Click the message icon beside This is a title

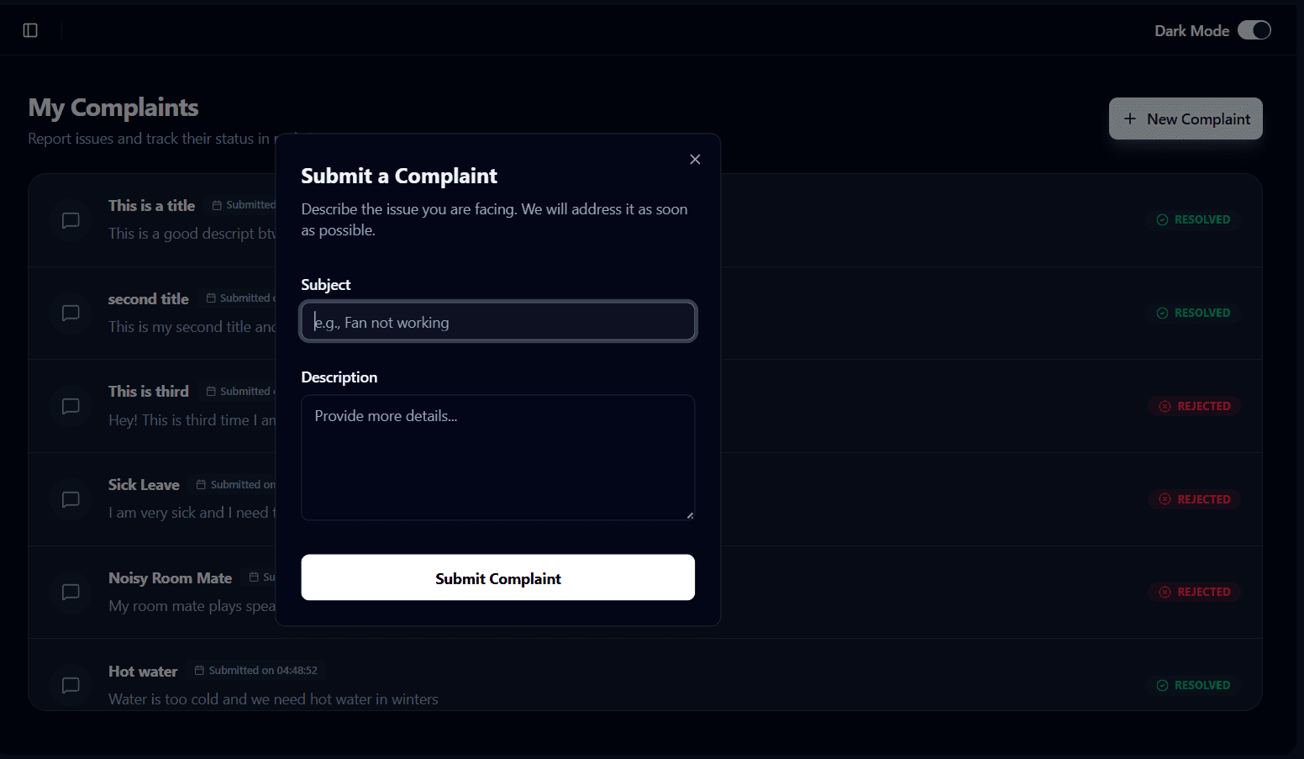pyautogui.click(x=71, y=220)
